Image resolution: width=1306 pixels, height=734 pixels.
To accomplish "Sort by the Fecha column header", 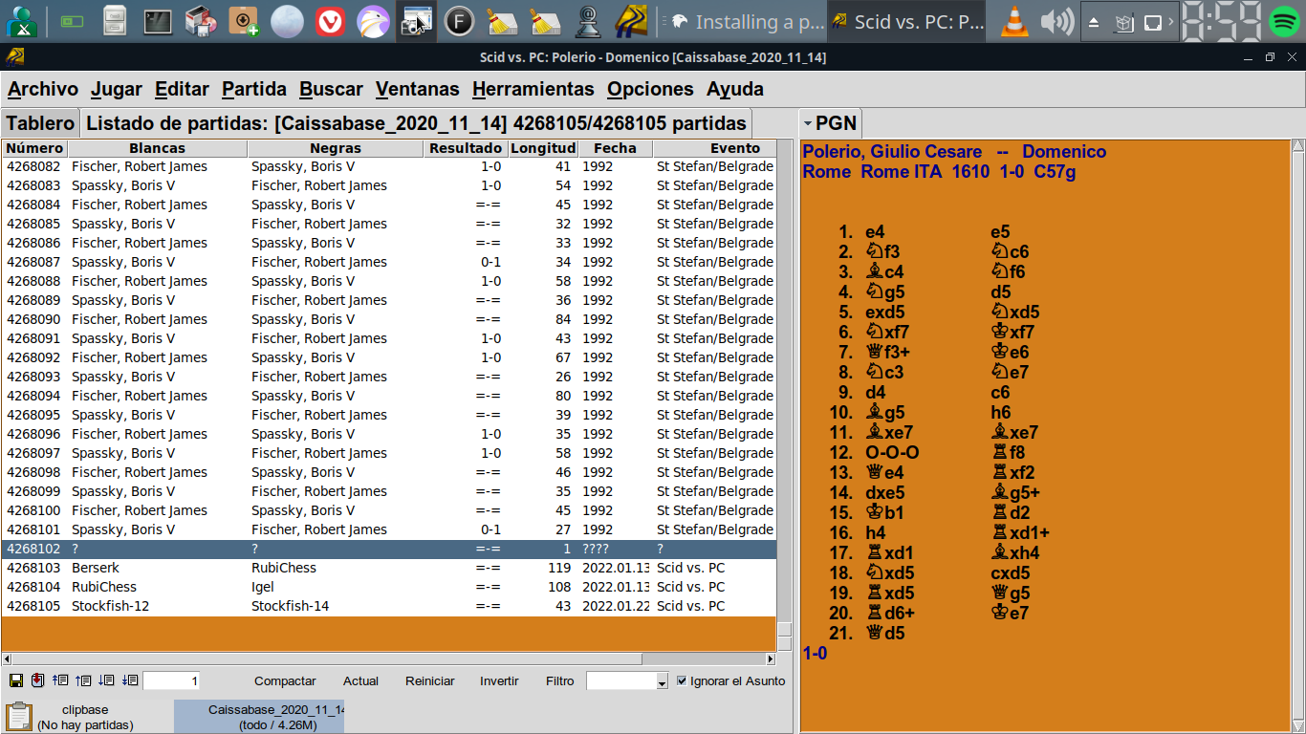I will 615,148.
